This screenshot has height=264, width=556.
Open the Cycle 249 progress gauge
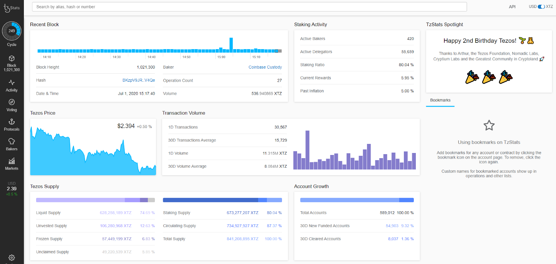(12, 31)
